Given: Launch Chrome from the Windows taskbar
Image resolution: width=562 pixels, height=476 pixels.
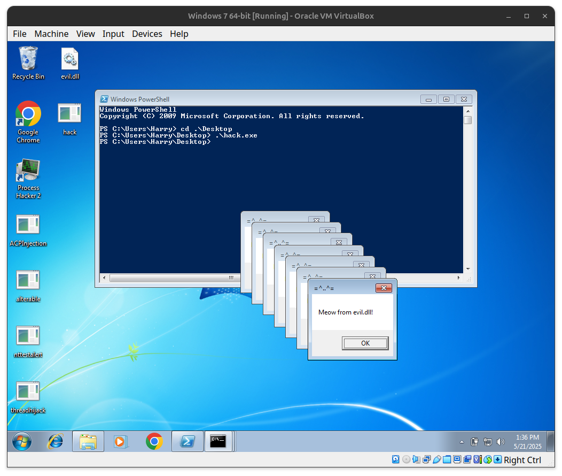Looking at the screenshot, I should coord(154,441).
